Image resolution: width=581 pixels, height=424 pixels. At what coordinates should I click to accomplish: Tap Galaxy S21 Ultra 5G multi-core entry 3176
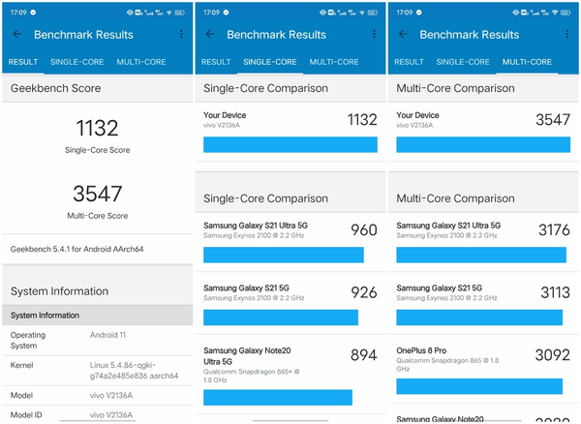483,242
